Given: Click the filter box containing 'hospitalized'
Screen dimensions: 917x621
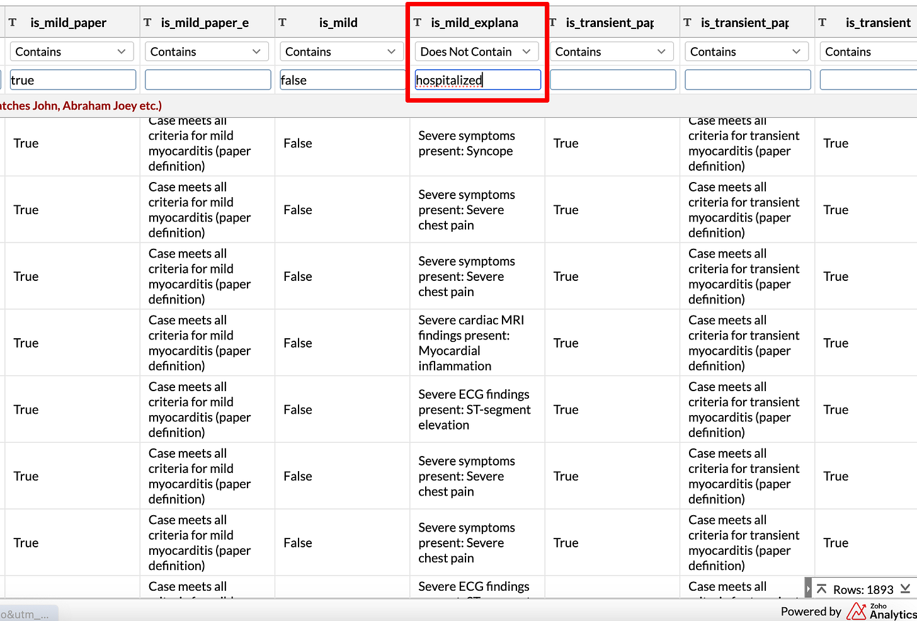Looking at the screenshot, I should tap(477, 80).
